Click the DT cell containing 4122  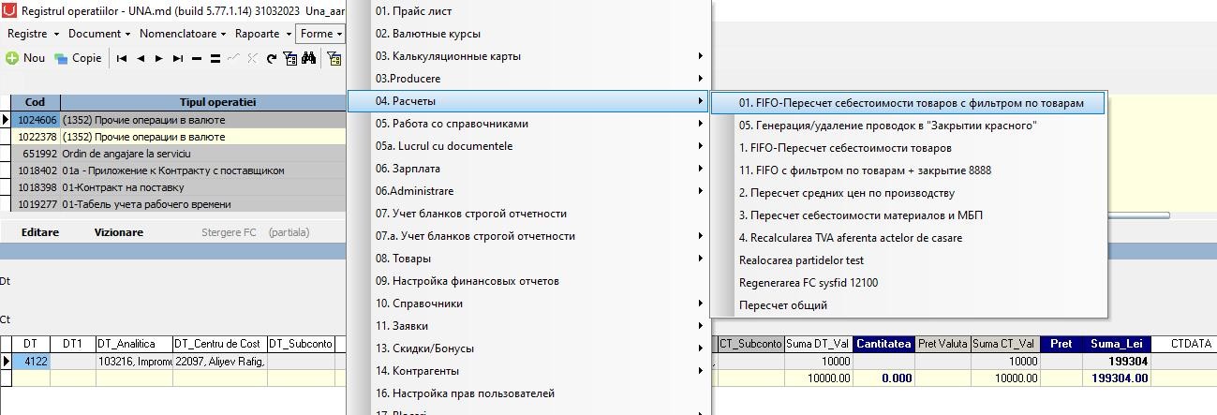pos(31,362)
